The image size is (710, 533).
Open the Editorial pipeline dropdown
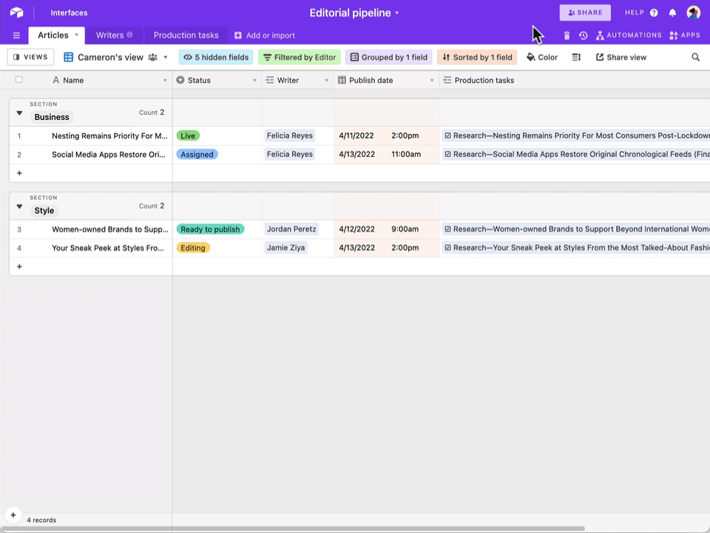tap(397, 13)
